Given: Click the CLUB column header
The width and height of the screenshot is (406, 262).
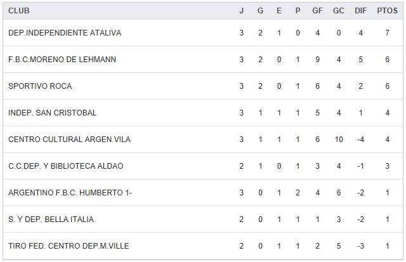Looking at the screenshot, I should 19,11.
